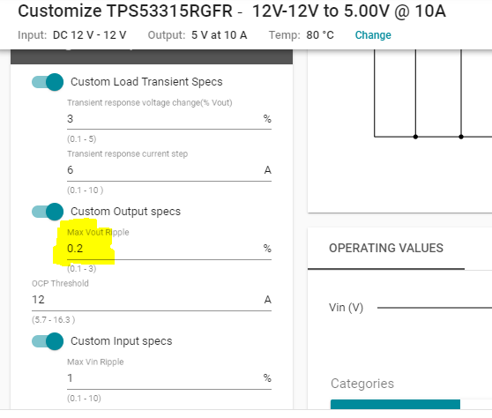
Task: Select the teal bar under Categories
Action: coord(395,404)
